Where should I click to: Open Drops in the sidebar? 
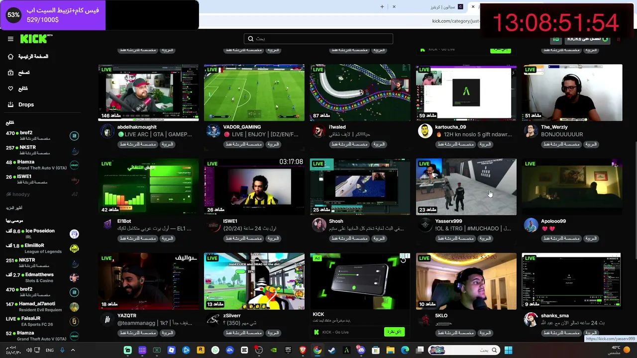coord(26,104)
